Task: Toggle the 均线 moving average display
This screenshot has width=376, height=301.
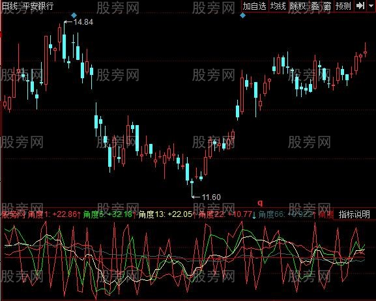Action: (278, 6)
